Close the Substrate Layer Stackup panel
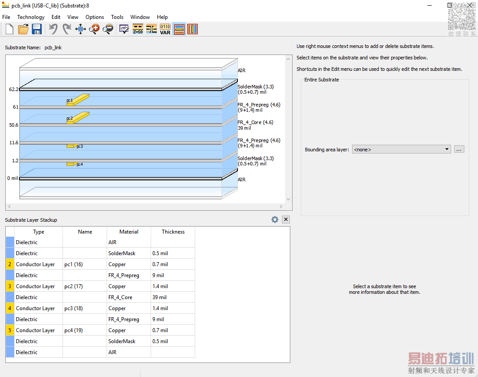The height and width of the screenshot is (377, 478). tap(285, 220)
